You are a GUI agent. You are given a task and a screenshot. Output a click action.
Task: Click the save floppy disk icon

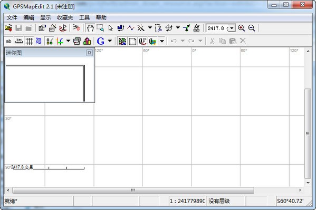(18, 28)
